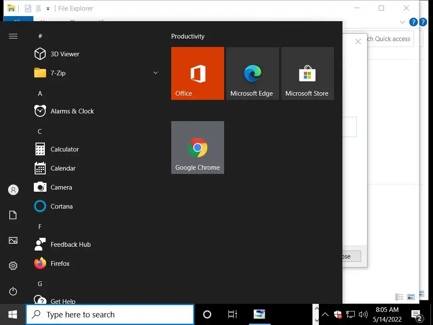Switch File Explorer to large icons view
Viewport: 433px width, 325px height.
click(x=411, y=297)
